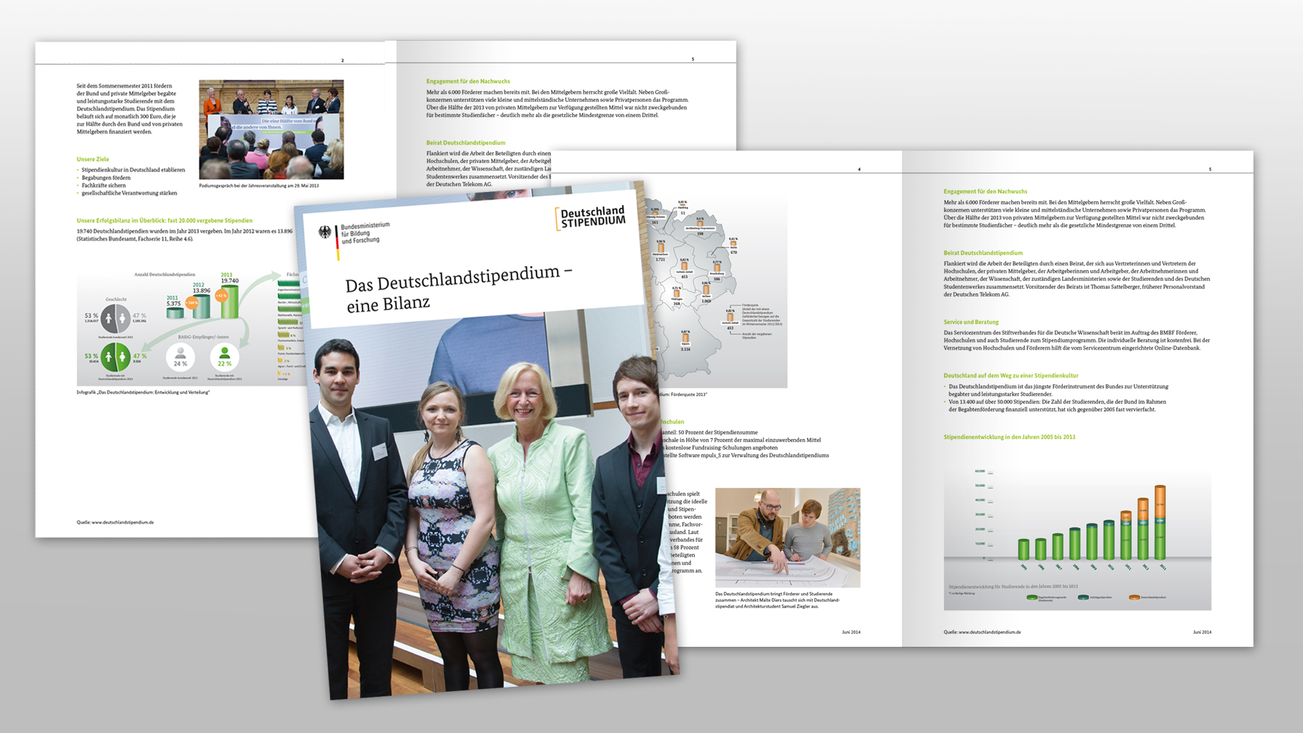Viewport: 1303px width, 733px height.
Task: Click the Niedersachsen marker showing 1.721
Action: 660,250
